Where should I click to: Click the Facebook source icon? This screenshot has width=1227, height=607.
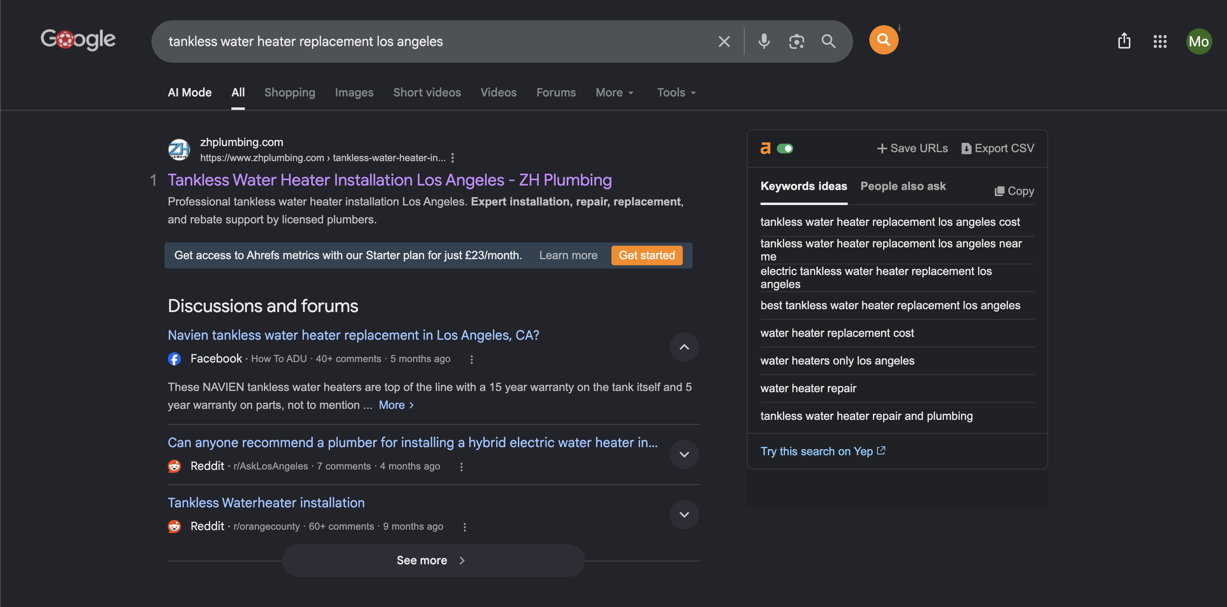[x=174, y=359]
